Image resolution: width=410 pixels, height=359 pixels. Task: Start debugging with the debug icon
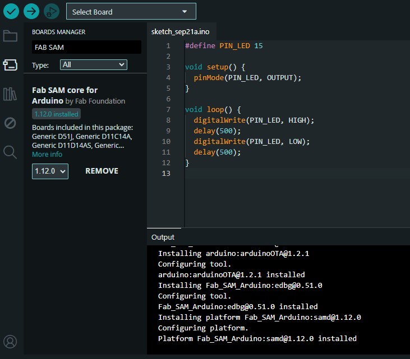(51, 11)
